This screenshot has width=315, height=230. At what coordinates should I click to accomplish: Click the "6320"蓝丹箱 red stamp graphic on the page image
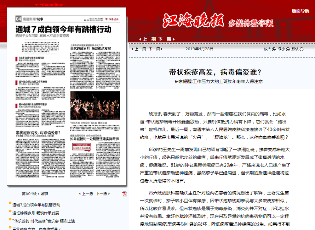tap(82, 147)
